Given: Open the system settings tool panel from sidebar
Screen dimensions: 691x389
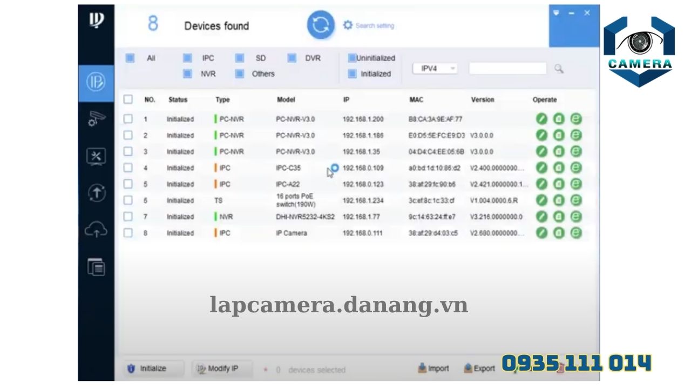Looking at the screenshot, I should [x=96, y=156].
